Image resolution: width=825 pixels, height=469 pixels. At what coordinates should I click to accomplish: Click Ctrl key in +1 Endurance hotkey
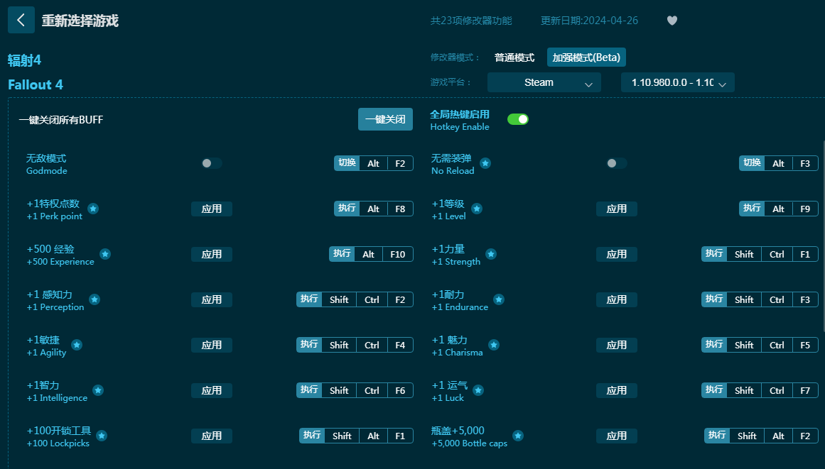pyautogui.click(x=777, y=299)
